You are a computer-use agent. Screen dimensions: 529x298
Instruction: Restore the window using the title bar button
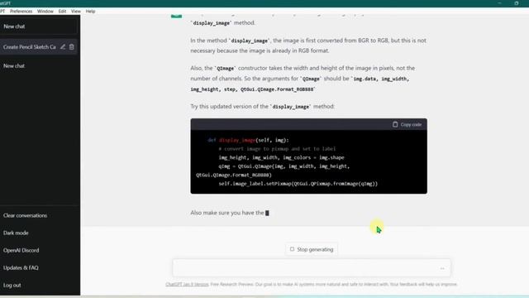(x=516, y=3)
